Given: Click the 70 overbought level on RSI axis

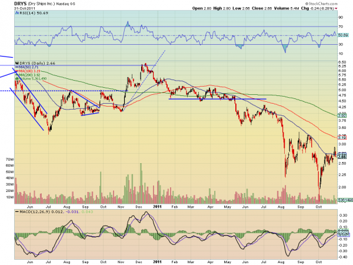Looking at the screenshot, I should click(x=341, y=26).
